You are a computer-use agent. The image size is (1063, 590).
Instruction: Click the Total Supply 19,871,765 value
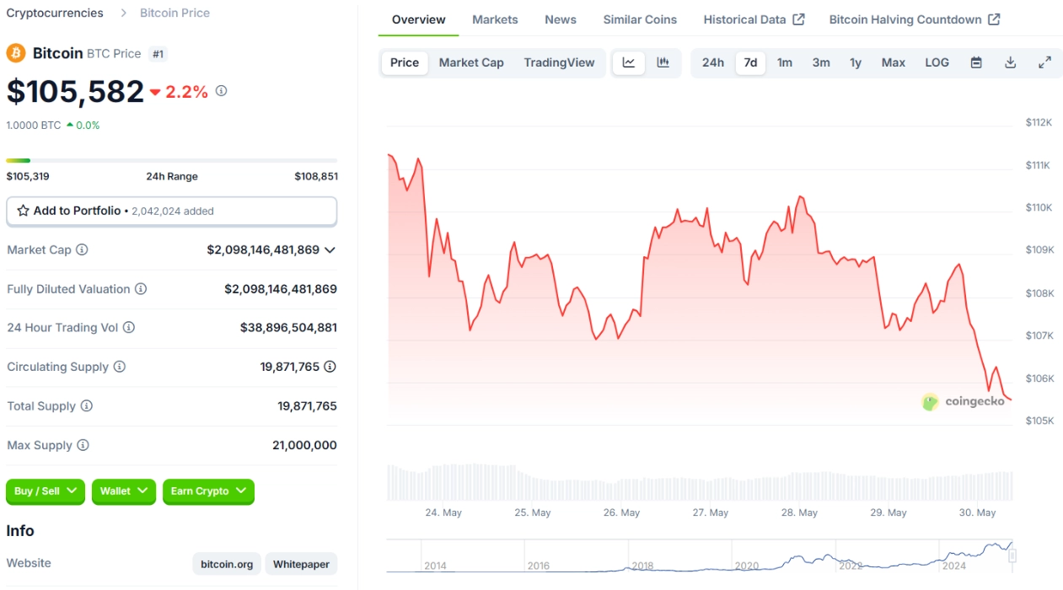click(x=308, y=406)
